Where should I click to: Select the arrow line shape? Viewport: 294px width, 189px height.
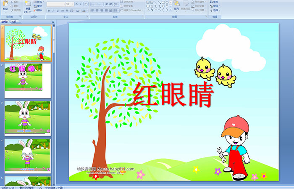point(159,2)
